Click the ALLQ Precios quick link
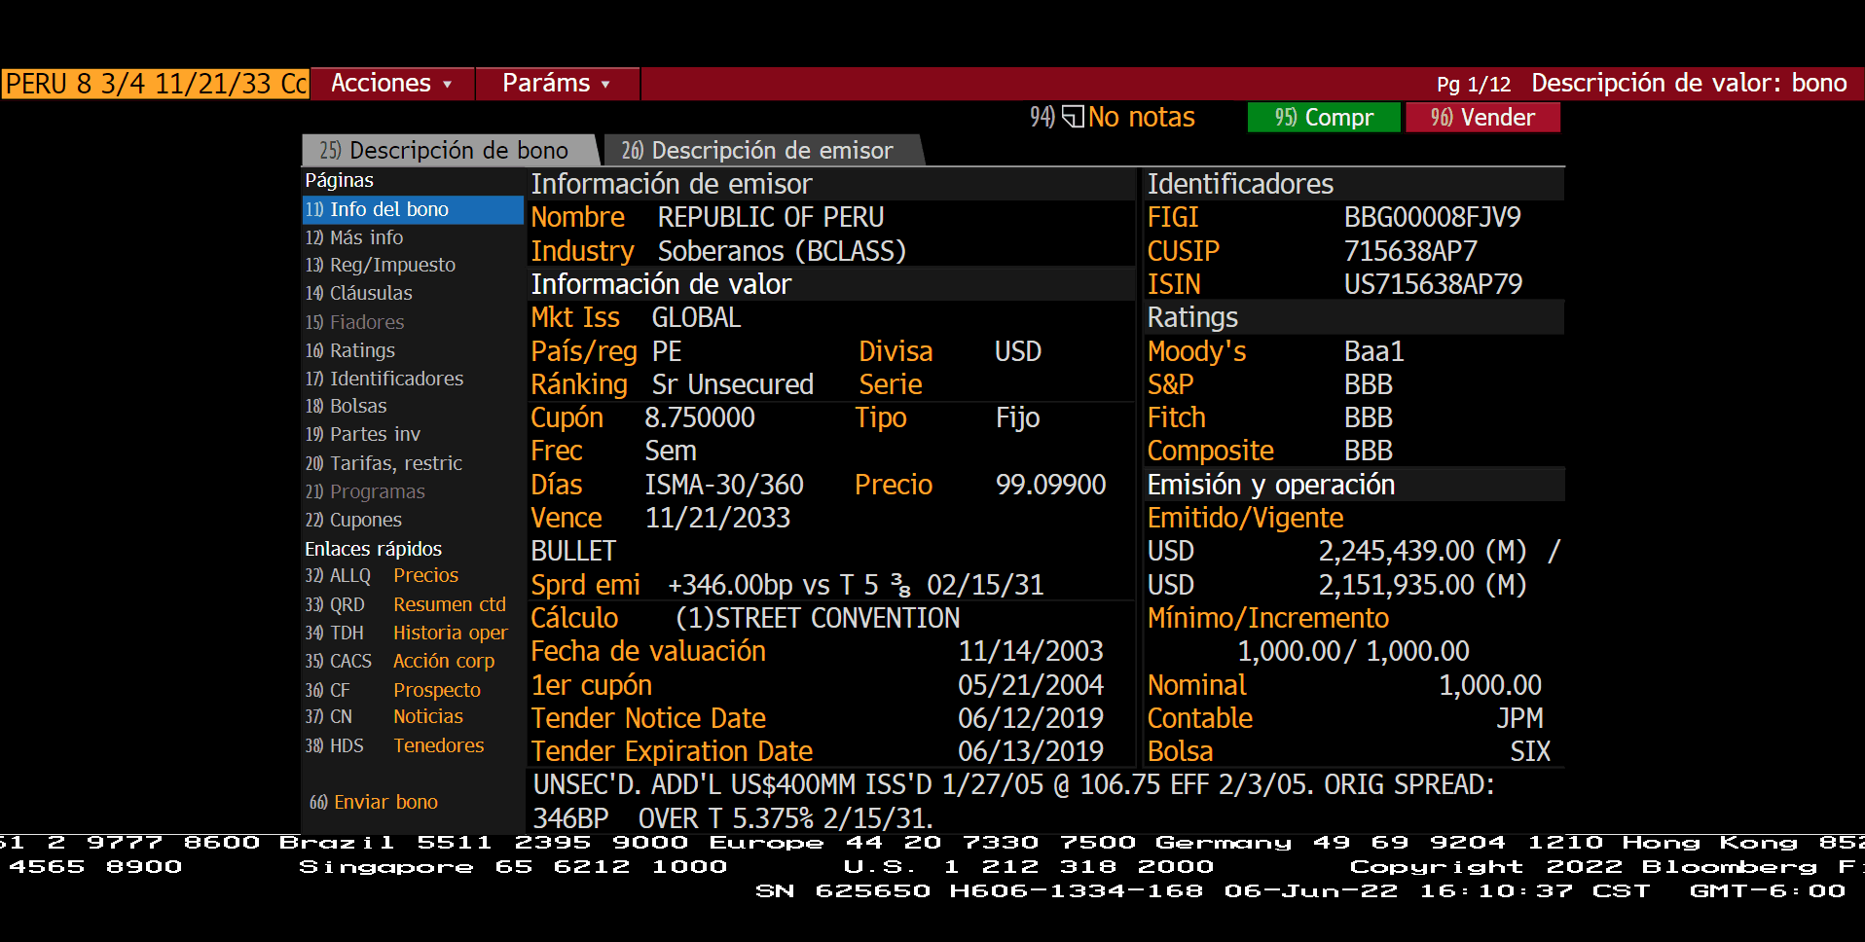1865x942 pixels. coord(424,576)
